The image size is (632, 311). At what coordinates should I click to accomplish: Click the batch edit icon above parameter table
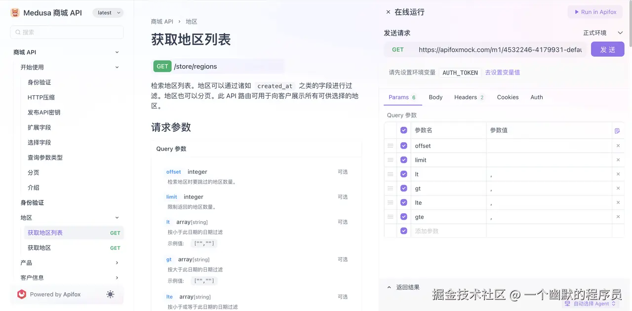pos(617,129)
